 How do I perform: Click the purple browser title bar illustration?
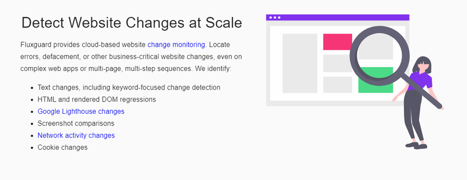pyautogui.click(x=338, y=18)
